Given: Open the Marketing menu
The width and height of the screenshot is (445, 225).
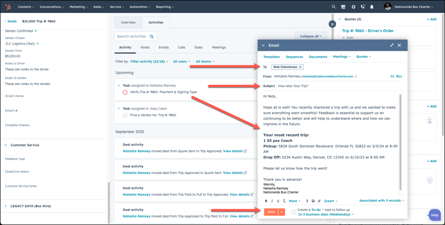Looking at the screenshot, I should (79, 7).
